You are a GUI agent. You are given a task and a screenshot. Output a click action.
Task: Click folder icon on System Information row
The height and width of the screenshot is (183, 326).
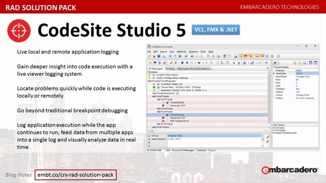149,75
